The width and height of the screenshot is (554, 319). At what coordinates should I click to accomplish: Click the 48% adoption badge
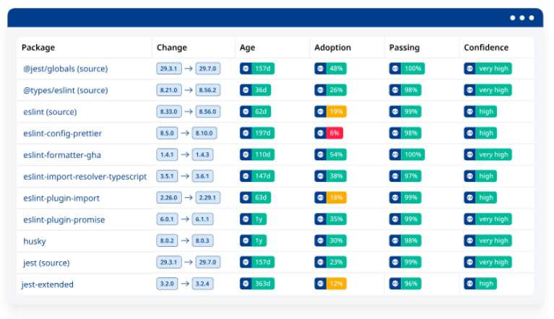click(331, 69)
